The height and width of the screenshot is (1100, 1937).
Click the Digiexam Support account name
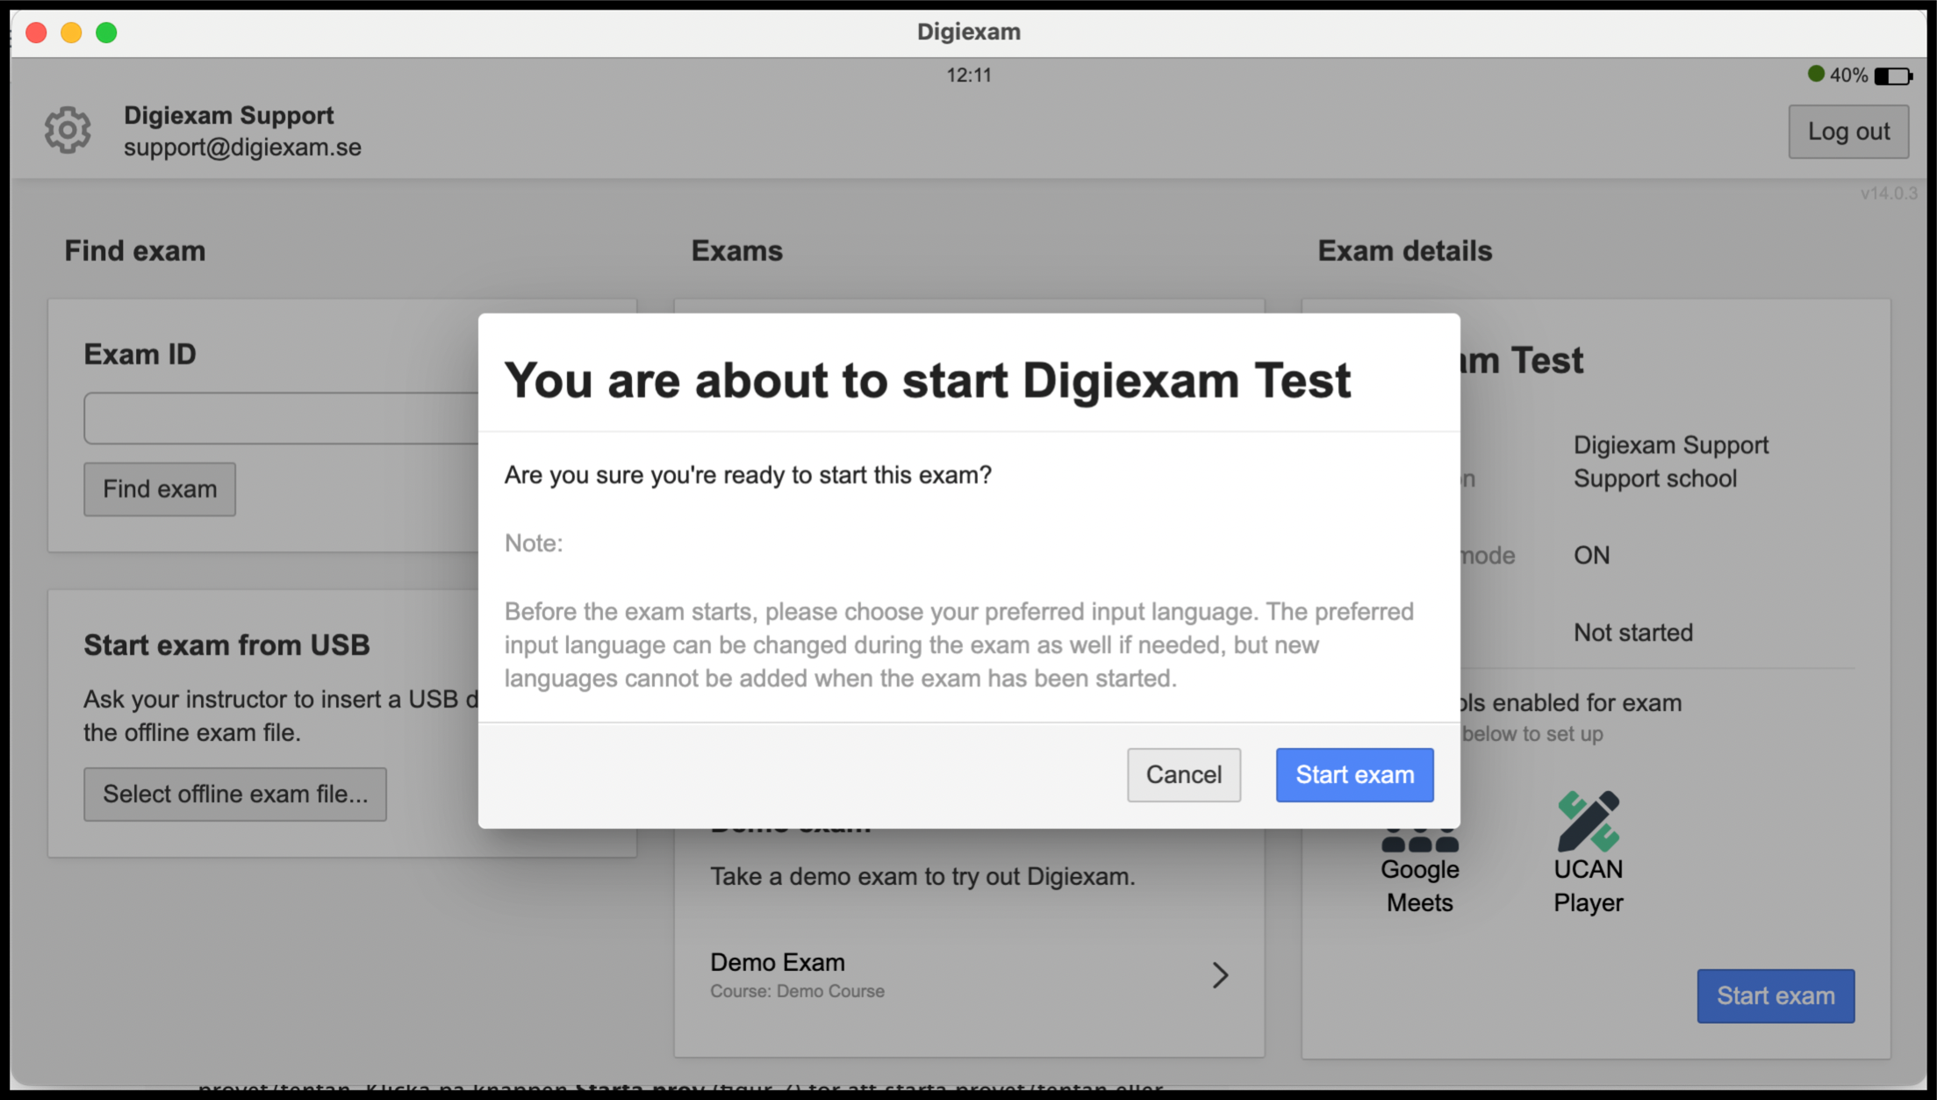[x=228, y=115]
